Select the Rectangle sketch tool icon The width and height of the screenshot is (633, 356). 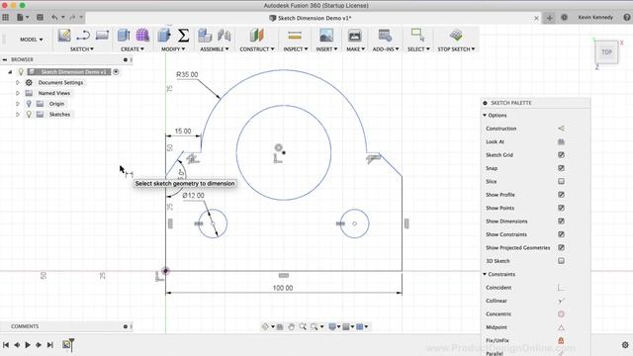(x=102, y=36)
